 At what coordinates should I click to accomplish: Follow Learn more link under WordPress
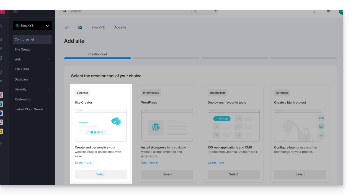coord(150,162)
